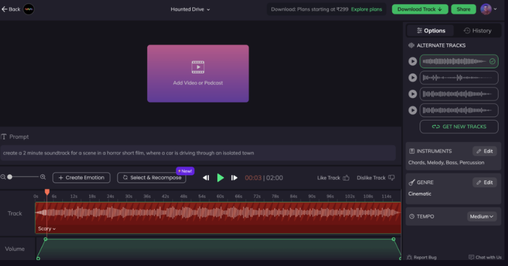Click the Add Video or Podcast tile
The image size is (508, 266).
(x=198, y=74)
